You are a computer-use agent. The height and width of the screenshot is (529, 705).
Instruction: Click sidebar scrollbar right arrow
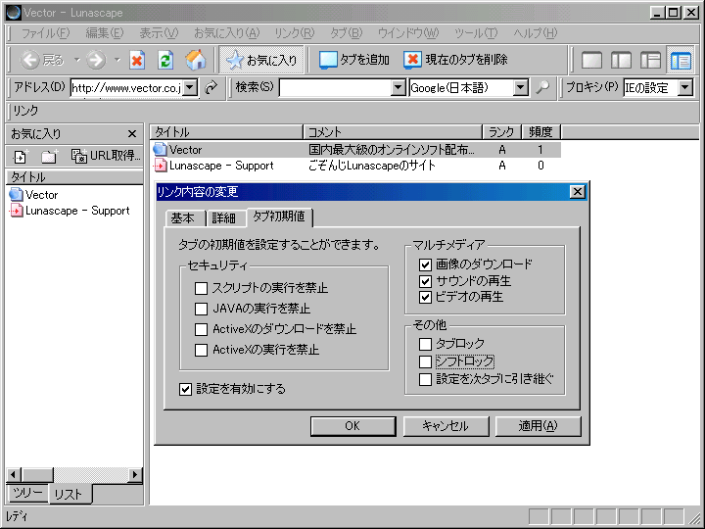[x=135, y=474]
